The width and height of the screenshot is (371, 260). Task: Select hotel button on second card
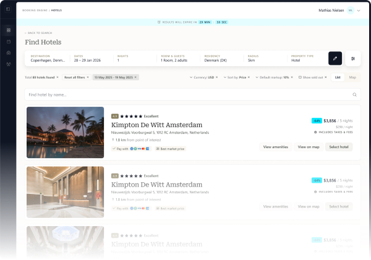339,206
